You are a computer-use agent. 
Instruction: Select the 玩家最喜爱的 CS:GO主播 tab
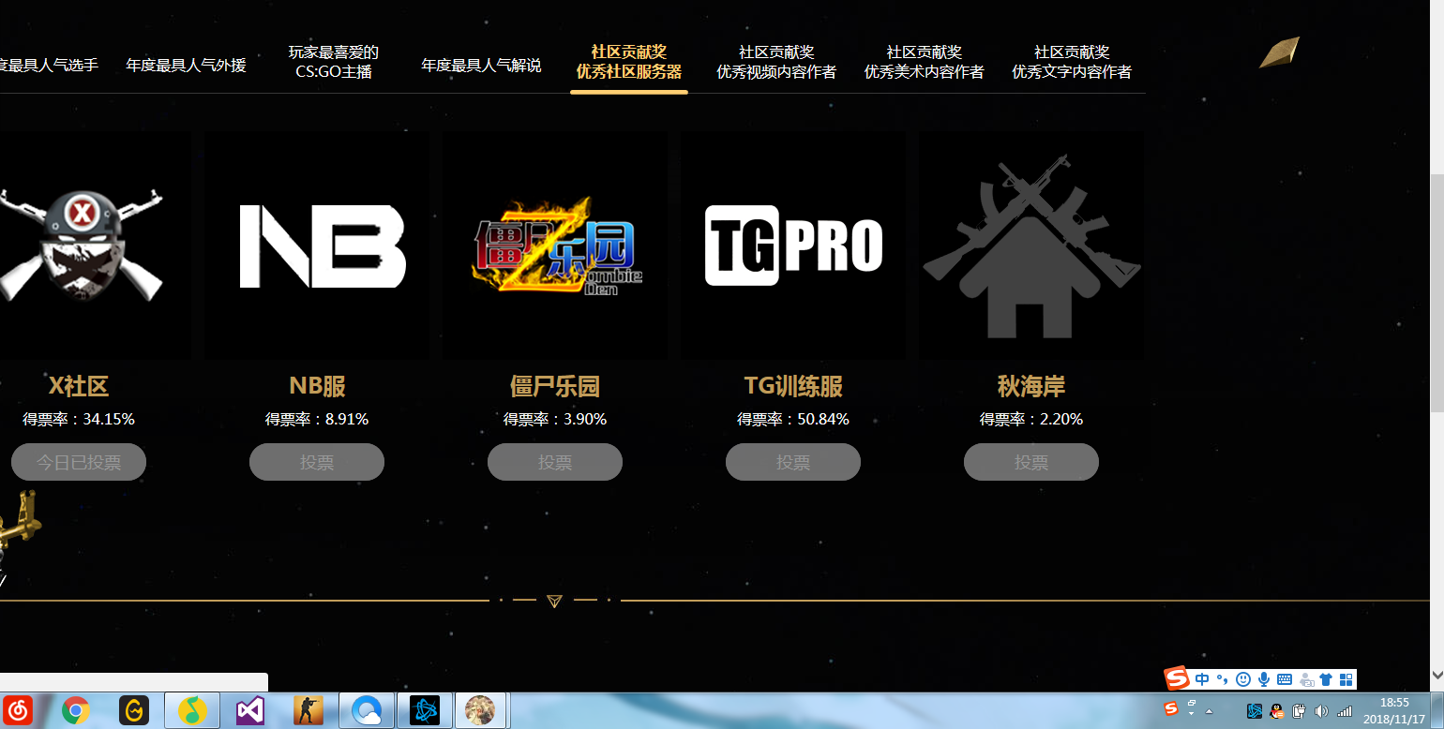(x=333, y=62)
